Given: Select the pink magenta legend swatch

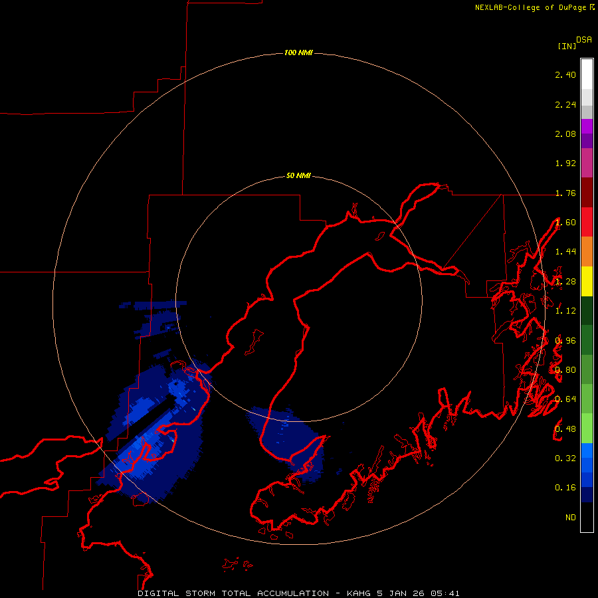Looking at the screenshot, I should pos(587,163).
